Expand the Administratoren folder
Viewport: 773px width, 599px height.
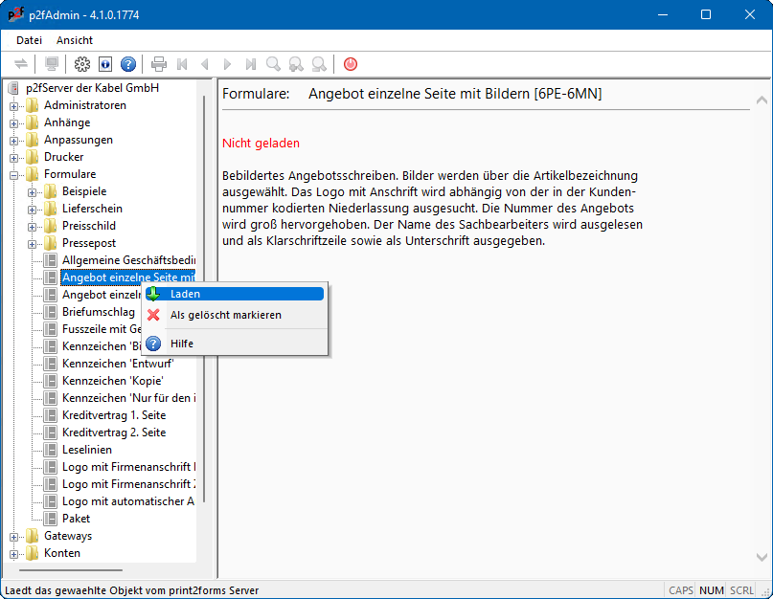[x=14, y=106]
